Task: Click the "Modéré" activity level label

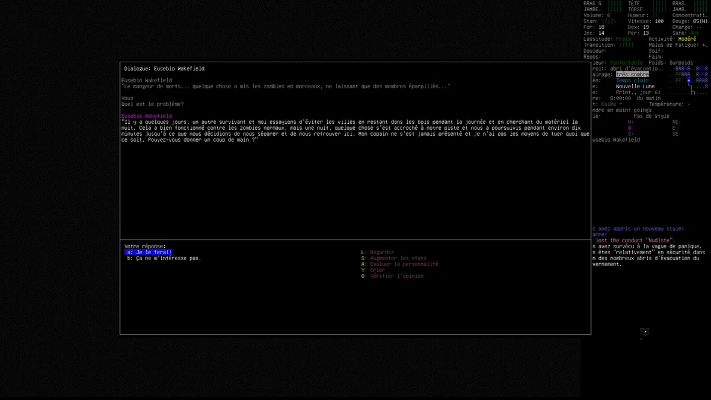Action: 687,39
